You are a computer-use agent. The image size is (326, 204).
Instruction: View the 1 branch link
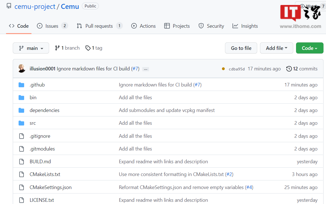coord(67,48)
